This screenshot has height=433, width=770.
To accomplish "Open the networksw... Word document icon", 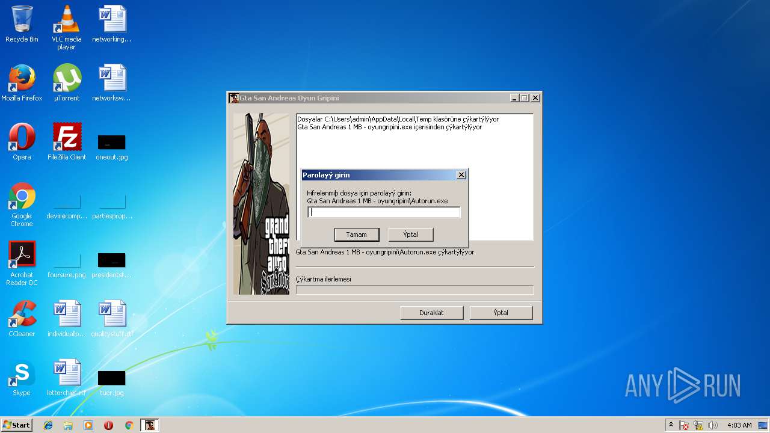I will click(111, 83).
